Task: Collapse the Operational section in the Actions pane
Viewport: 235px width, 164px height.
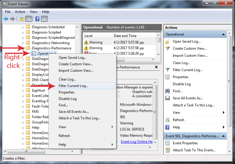Action: point(223,34)
